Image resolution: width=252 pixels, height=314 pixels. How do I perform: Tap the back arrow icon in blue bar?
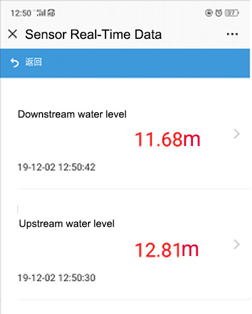[14, 62]
